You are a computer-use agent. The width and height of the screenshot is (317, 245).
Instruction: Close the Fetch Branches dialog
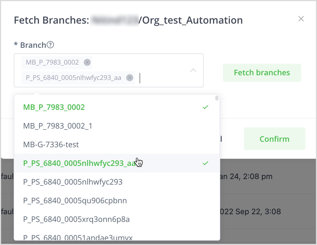click(301, 19)
